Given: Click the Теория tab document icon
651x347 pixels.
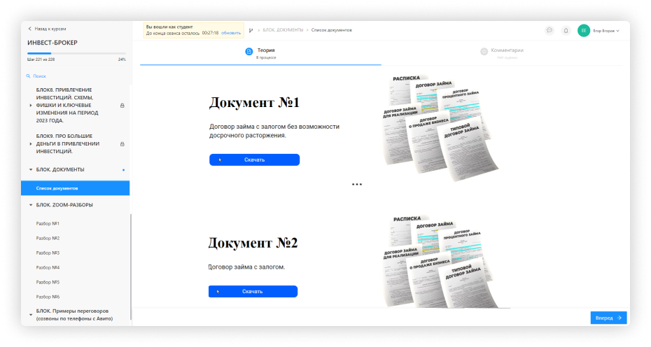Looking at the screenshot, I should click(248, 52).
